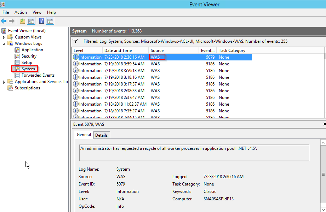Sort by Source column header
Screen dimensions: 326x212
point(174,51)
